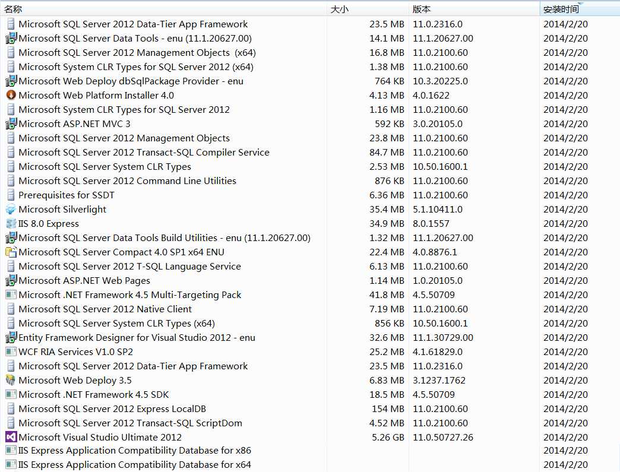Click the 35.4 MB size value

(387, 209)
